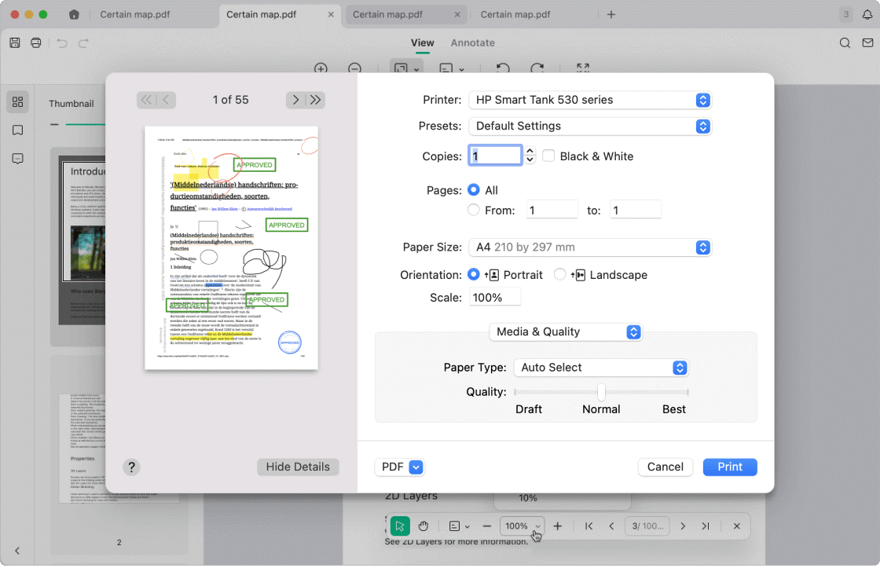
Task: Jump to last page in floating bar
Action: pyautogui.click(x=706, y=526)
